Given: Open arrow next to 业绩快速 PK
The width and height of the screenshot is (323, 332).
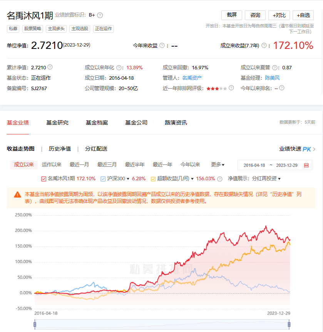Looking at the screenshot, I should point(314,149).
